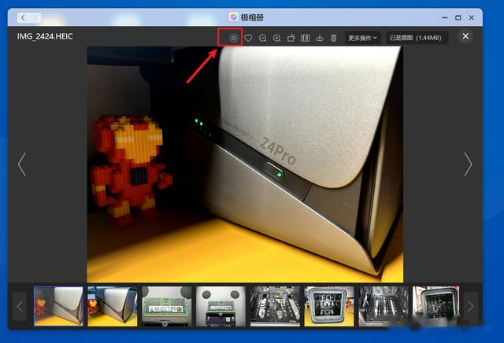The width and height of the screenshot is (504, 343).
Task: Close the image viewer with the X
Action: [465, 36]
